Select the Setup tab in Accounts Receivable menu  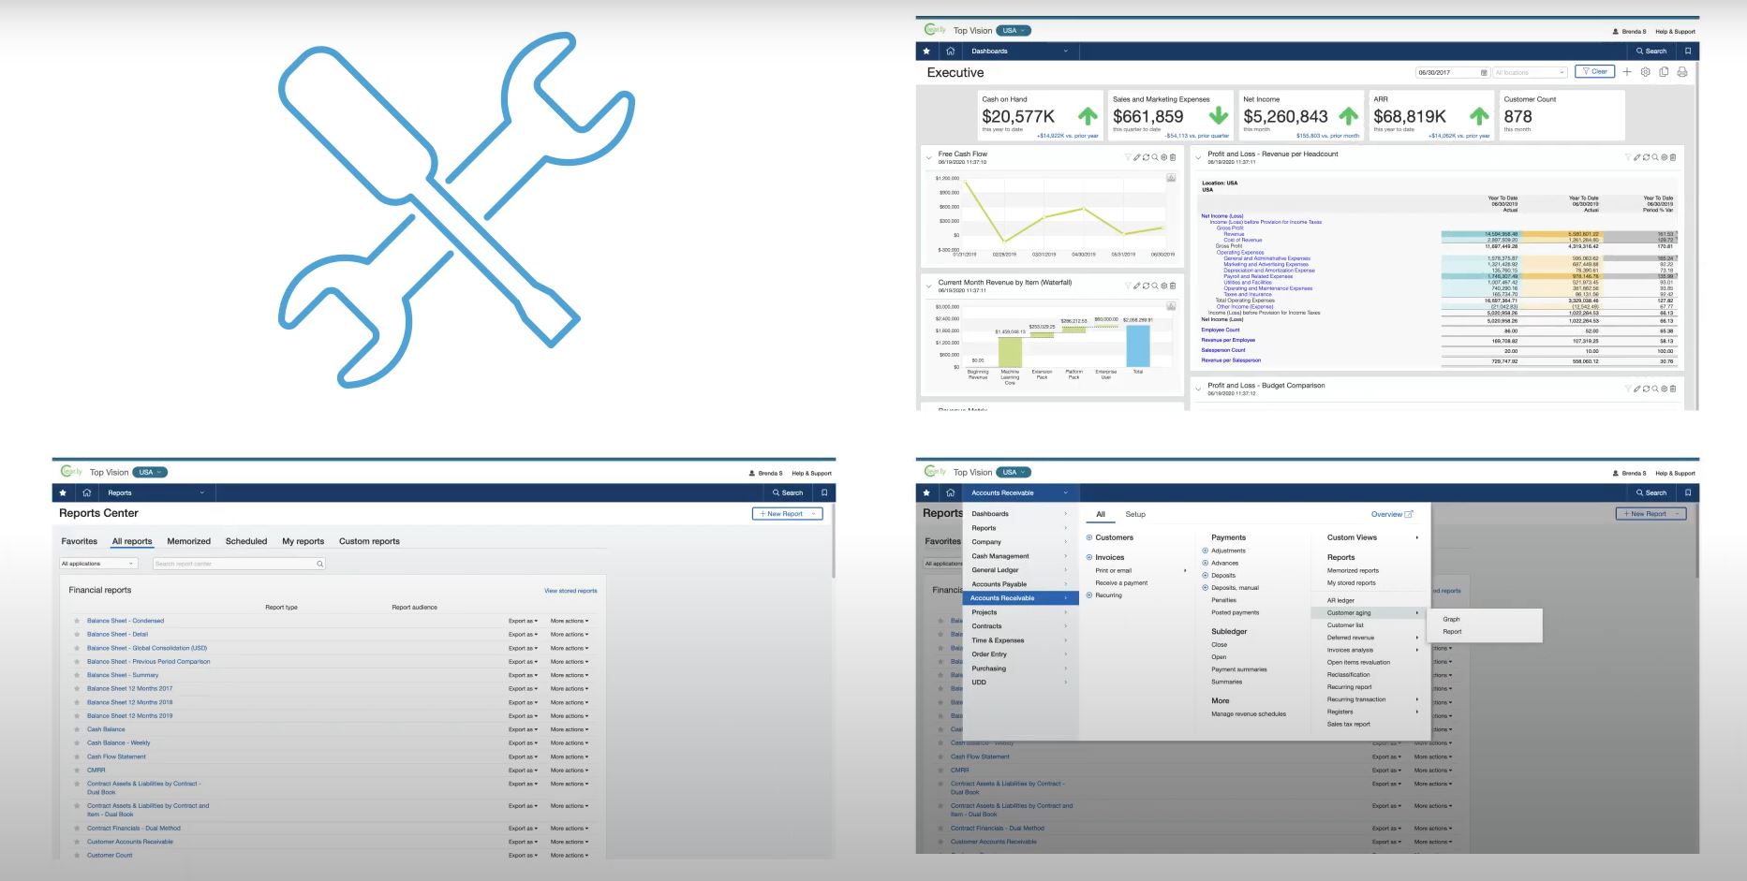tap(1135, 514)
